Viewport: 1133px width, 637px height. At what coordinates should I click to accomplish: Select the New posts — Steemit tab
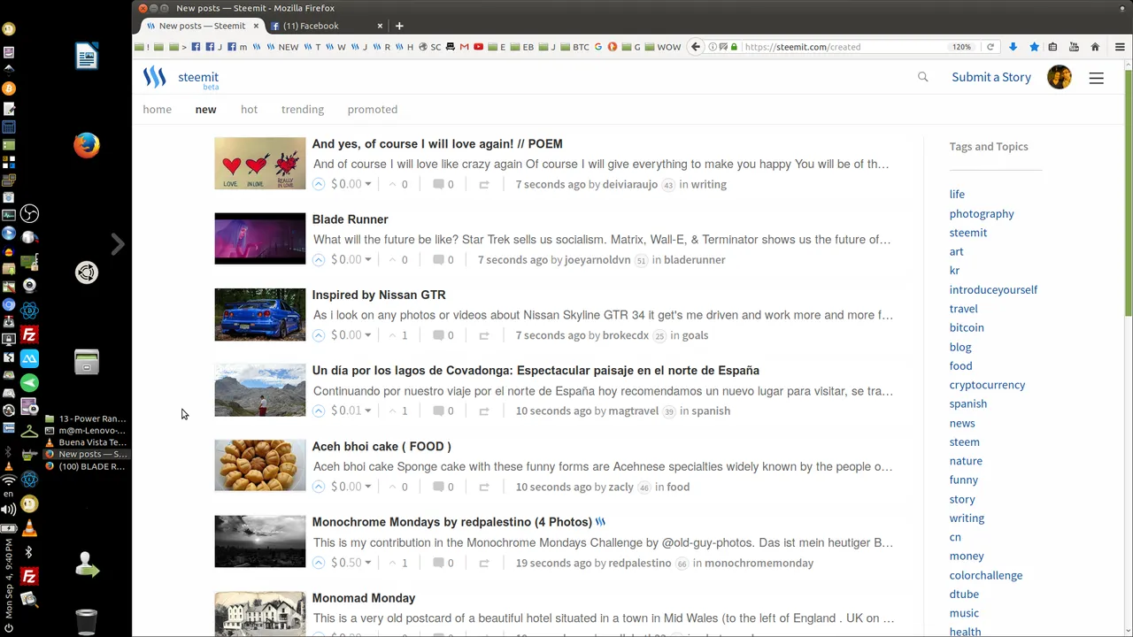pos(202,26)
